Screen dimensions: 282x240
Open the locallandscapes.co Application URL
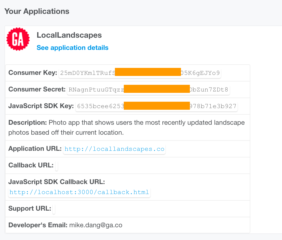pos(114,149)
